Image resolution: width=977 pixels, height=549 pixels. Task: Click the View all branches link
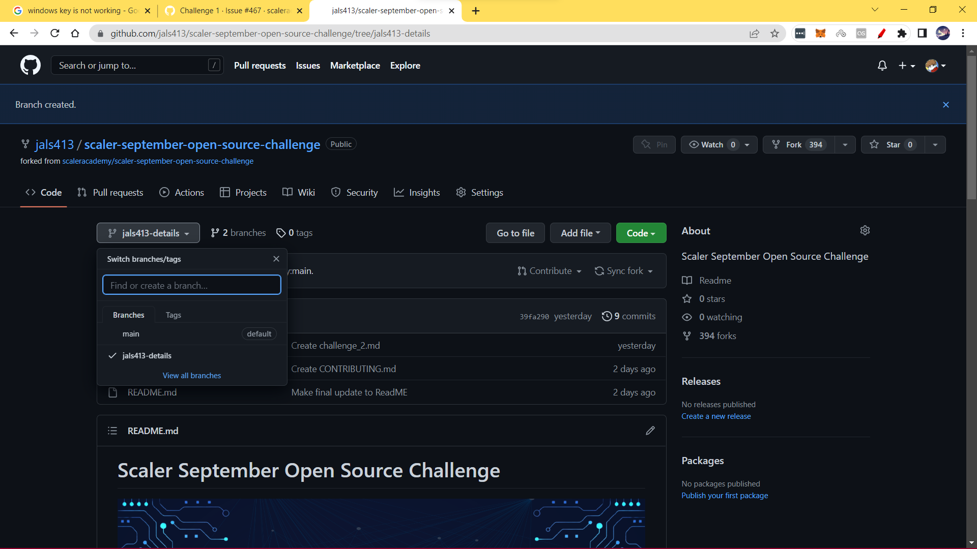pos(191,375)
